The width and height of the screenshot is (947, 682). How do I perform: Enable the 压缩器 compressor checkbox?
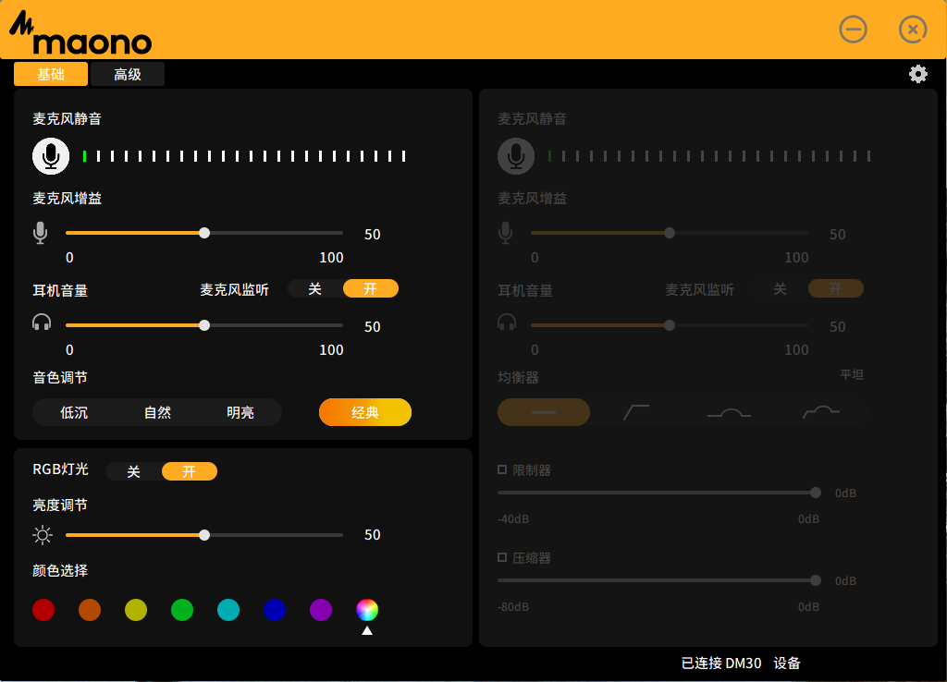point(502,558)
